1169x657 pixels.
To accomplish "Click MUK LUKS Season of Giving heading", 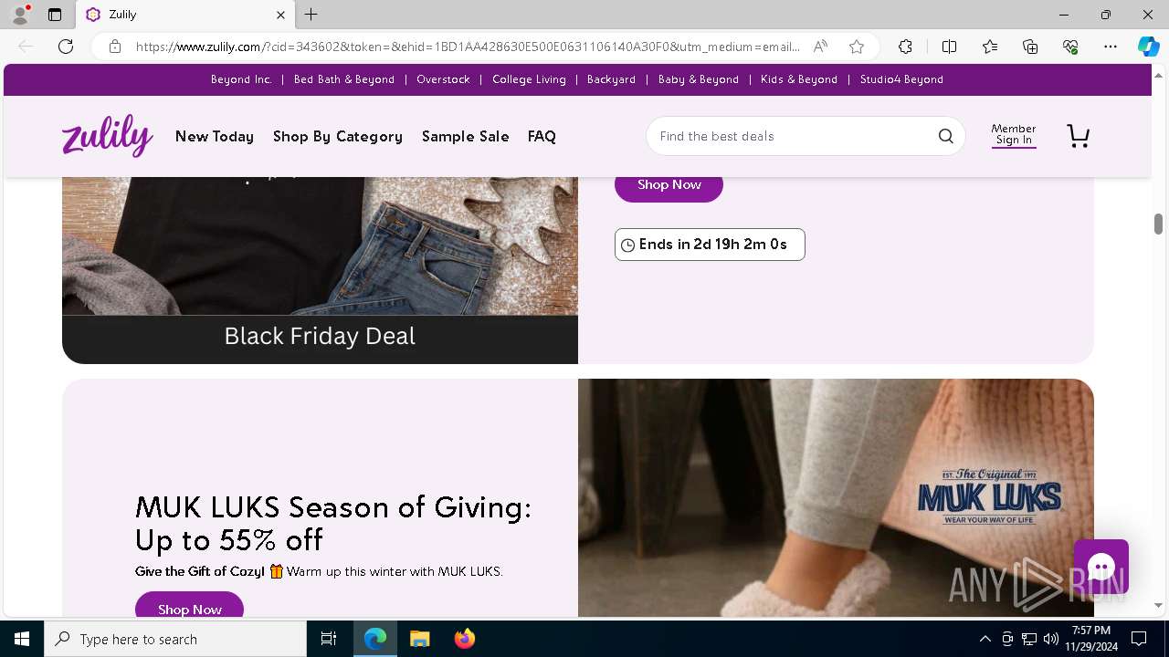I will [333, 523].
